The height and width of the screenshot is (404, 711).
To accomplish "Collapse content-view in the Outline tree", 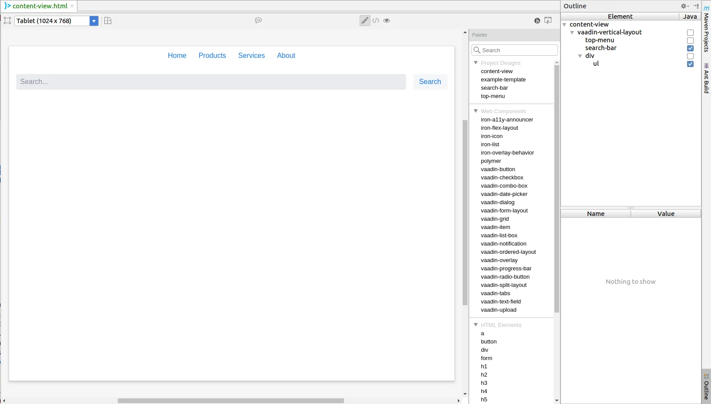I will (x=564, y=24).
